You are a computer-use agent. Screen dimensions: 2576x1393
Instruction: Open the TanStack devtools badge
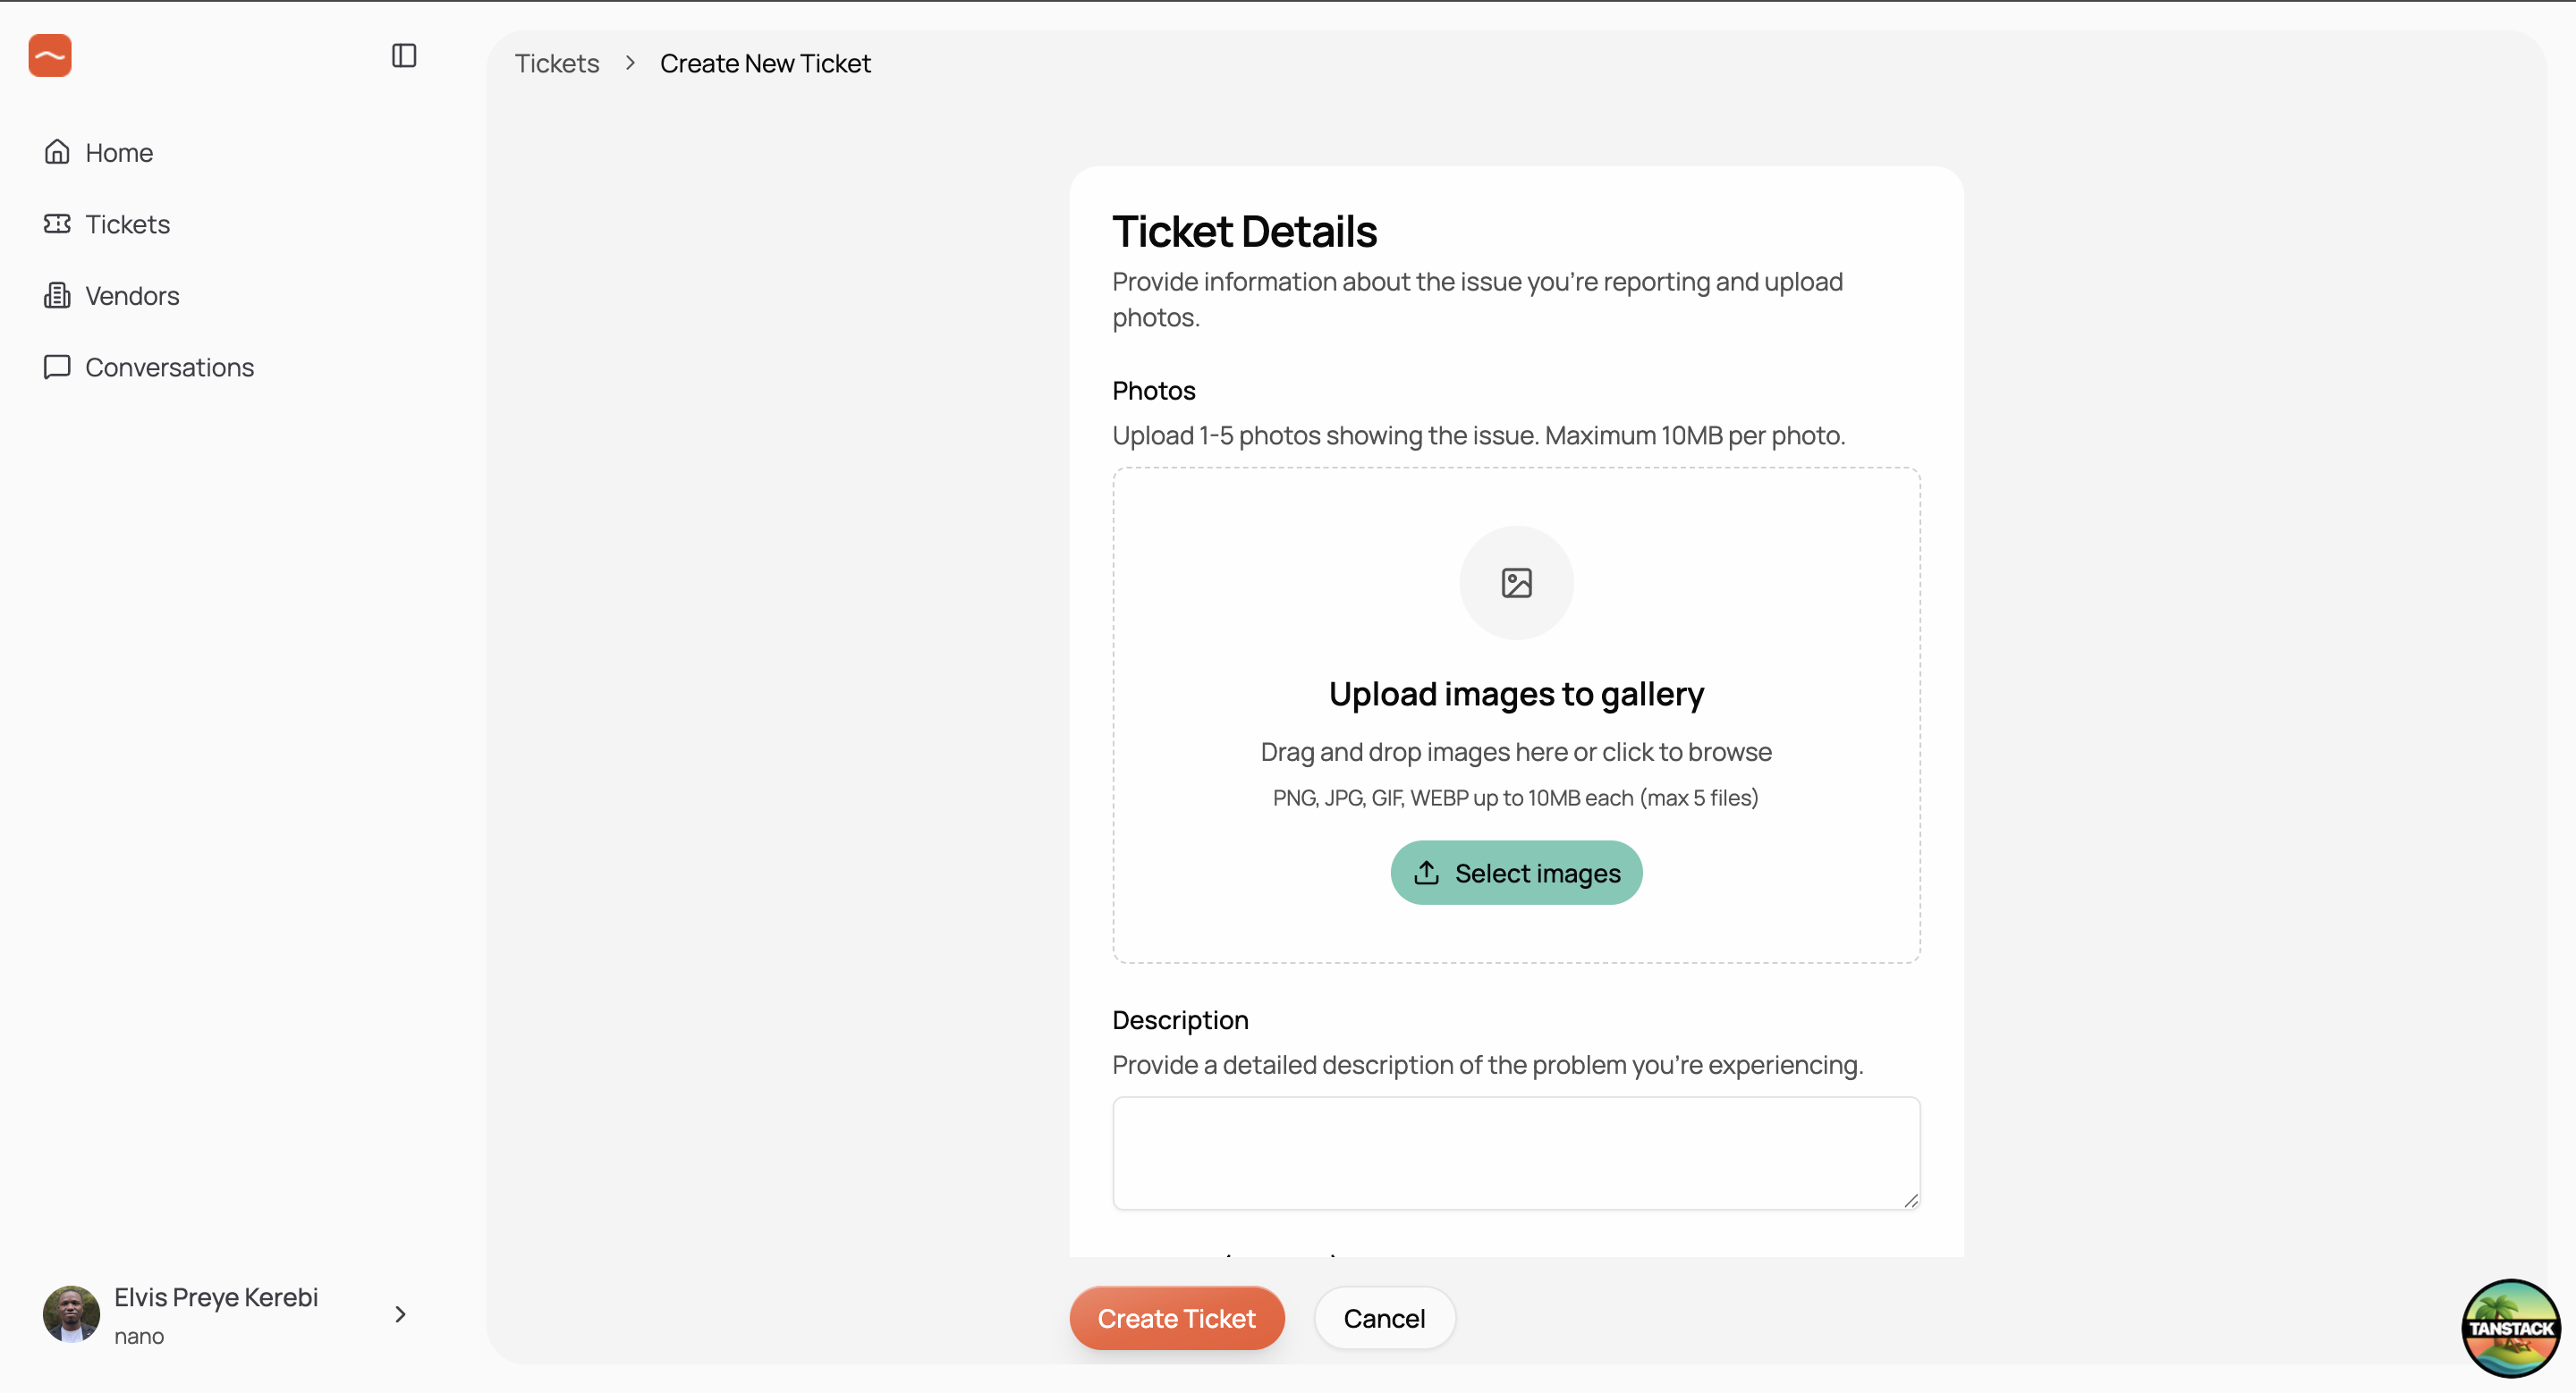point(2510,1329)
